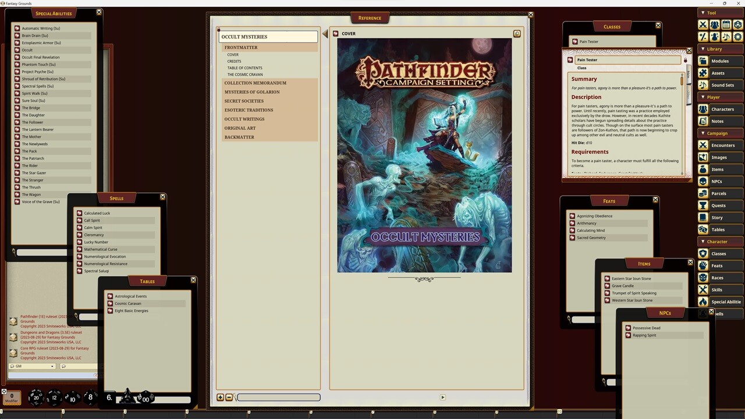The height and width of the screenshot is (419, 745).
Task: Open the Arithmancy feat link
Action: pos(587,223)
